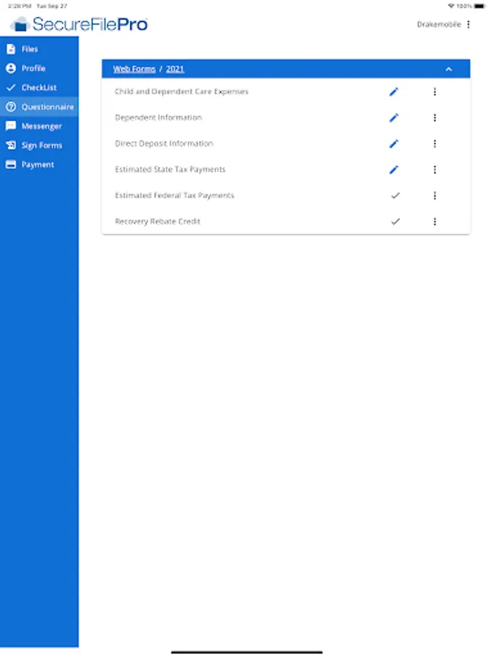The image size is (493, 657).
Task: Click the Drakemobile username
Action: click(x=439, y=24)
